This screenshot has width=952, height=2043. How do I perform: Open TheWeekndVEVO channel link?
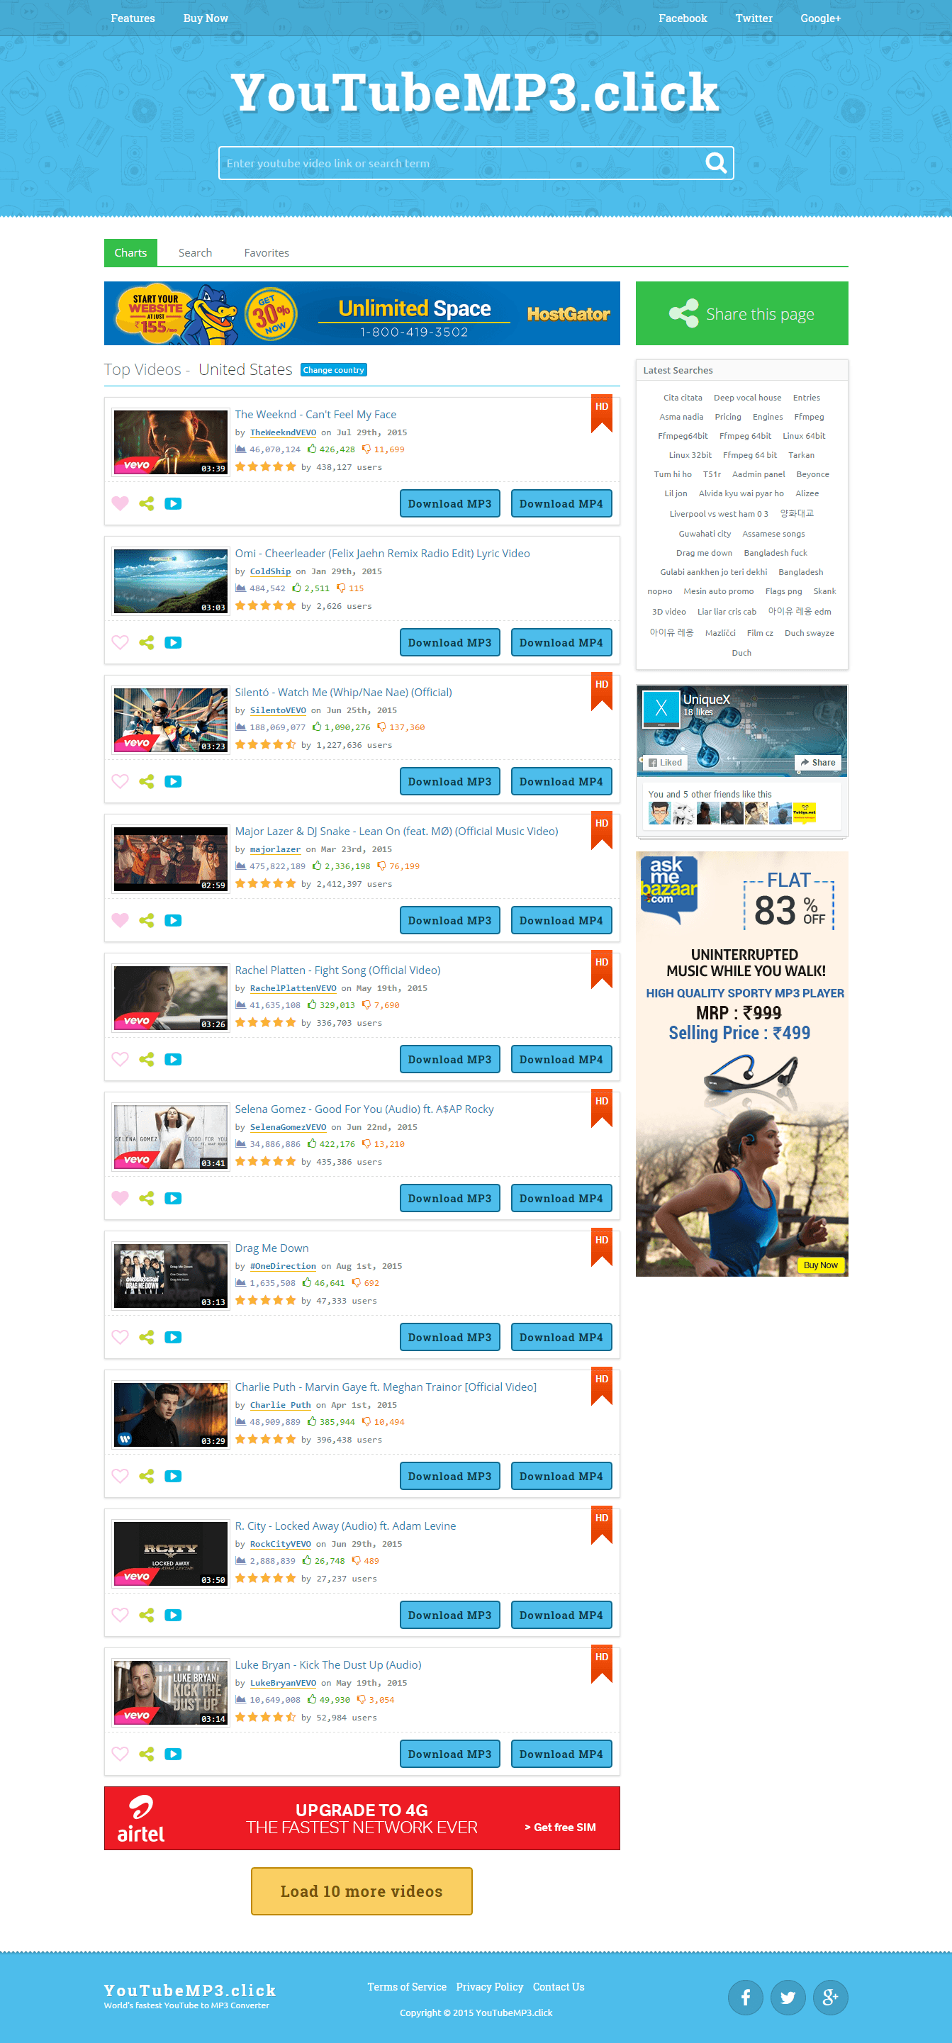coord(284,433)
